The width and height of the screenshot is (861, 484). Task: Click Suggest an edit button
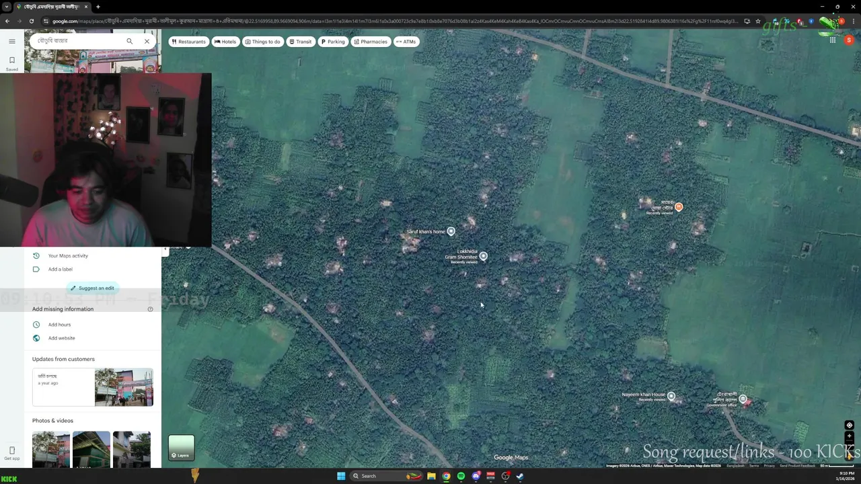click(93, 288)
